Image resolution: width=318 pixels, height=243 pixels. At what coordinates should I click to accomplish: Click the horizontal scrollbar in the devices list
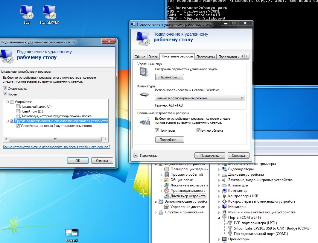point(55,139)
